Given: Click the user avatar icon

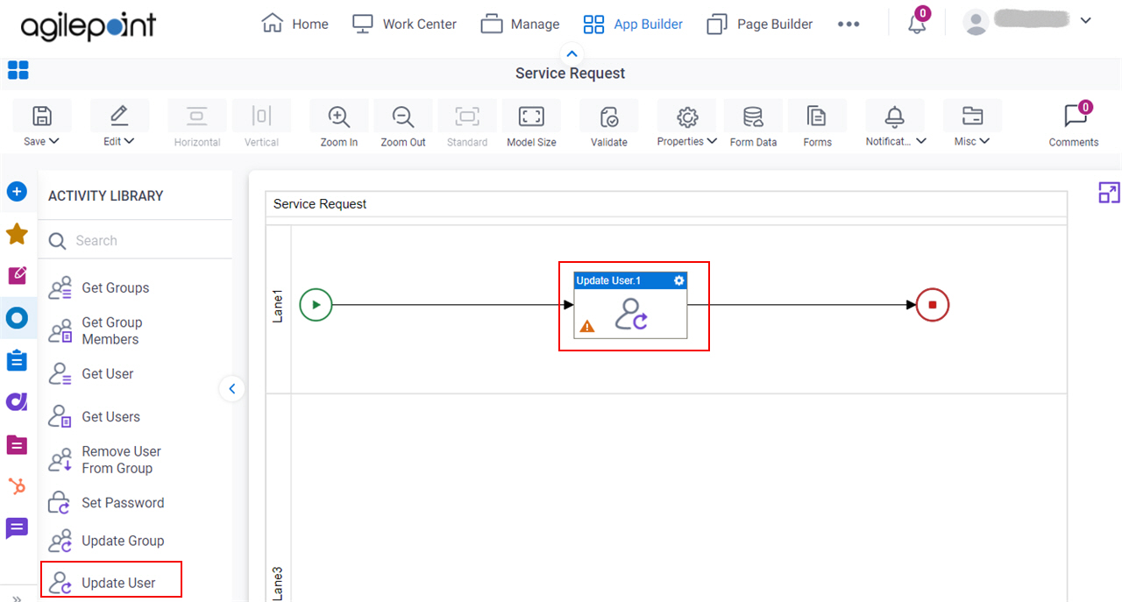Looking at the screenshot, I should coord(976,22).
